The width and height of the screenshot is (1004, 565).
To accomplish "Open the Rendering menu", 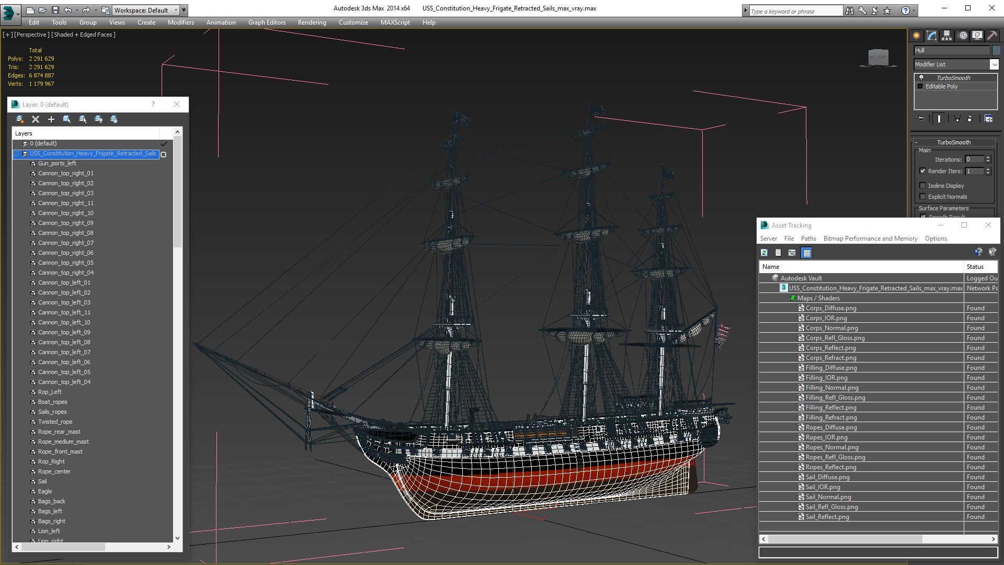I will (x=312, y=22).
